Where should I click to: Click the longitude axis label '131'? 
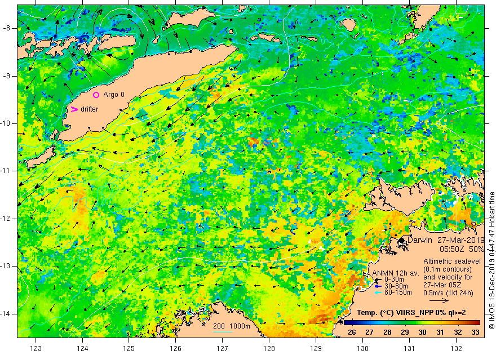(410, 348)
